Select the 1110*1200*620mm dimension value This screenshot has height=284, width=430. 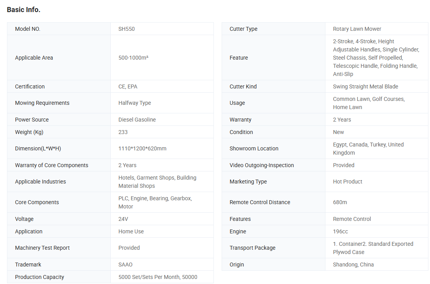pyautogui.click(x=142, y=148)
